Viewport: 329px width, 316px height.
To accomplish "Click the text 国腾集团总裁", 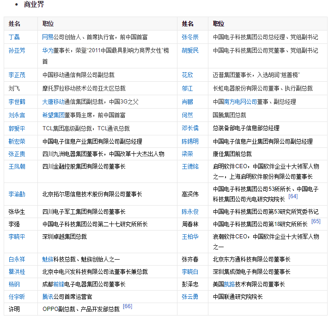I will point(229,115).
